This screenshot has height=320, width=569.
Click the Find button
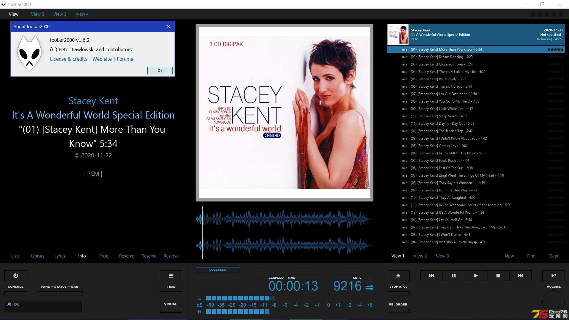(531, 256)
